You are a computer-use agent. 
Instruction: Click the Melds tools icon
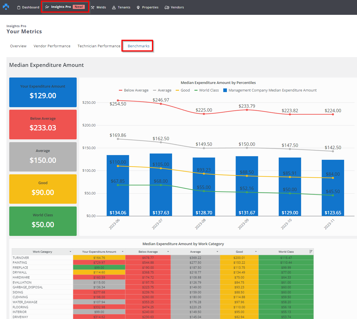click(93, 8)
